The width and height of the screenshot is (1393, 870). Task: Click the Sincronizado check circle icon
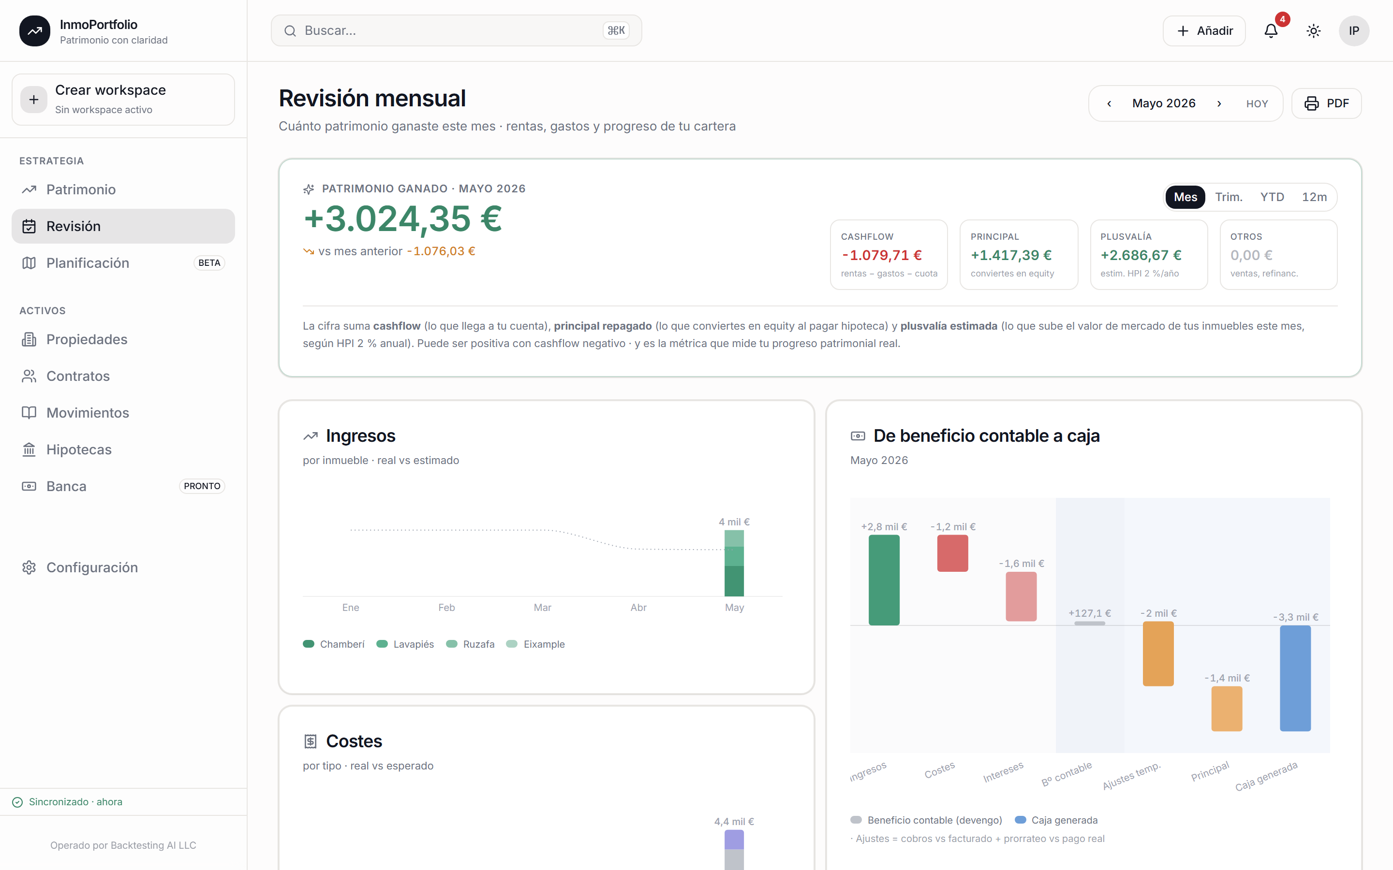[17, 802]
